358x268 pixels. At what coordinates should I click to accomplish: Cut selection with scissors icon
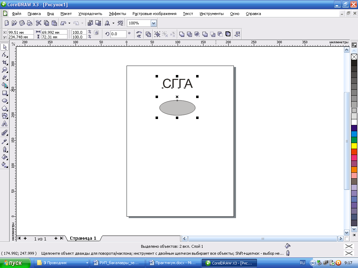pos(38,23)
